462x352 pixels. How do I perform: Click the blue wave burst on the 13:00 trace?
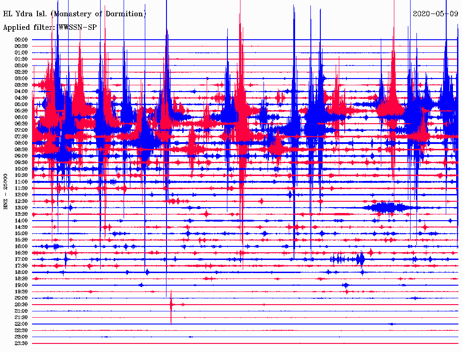(388, 208)
